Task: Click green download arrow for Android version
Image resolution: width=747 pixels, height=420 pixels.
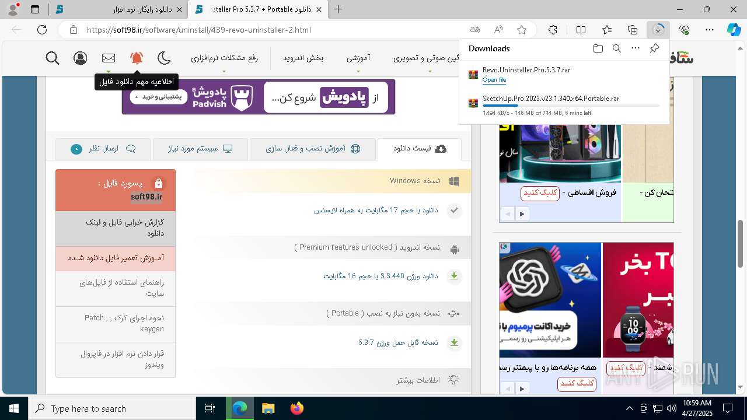Action: [454, 276]
